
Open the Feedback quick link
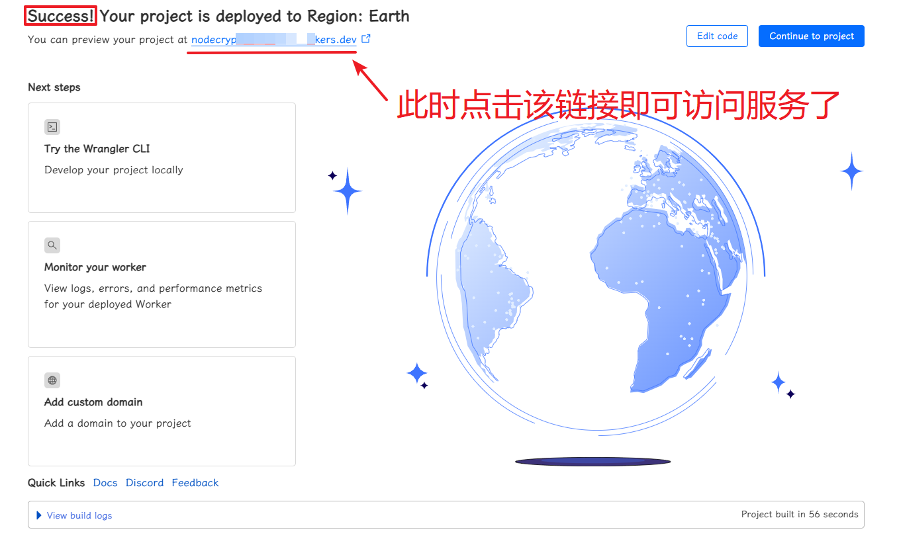[195, 483]
